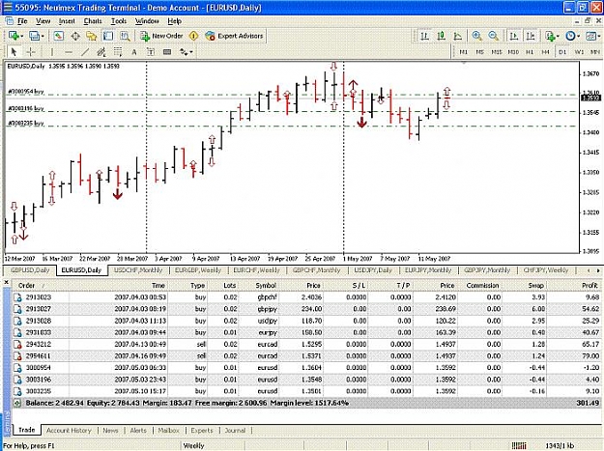Open the Profiles toolbar icon

click(36, 36)
